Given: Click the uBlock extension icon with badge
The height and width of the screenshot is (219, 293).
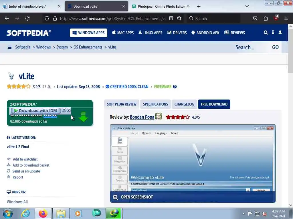Looking at the screenshot, I should pos(276,18).
